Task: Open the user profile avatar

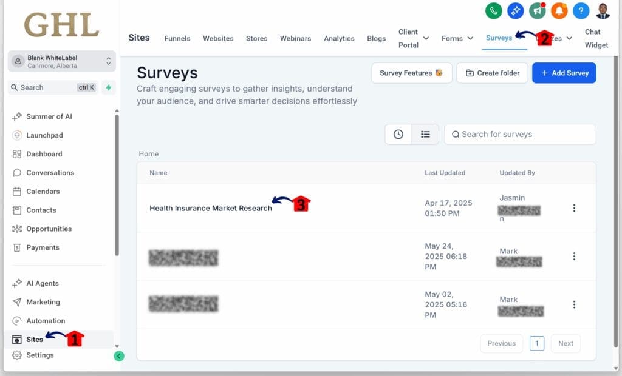Action: [603, 11]
